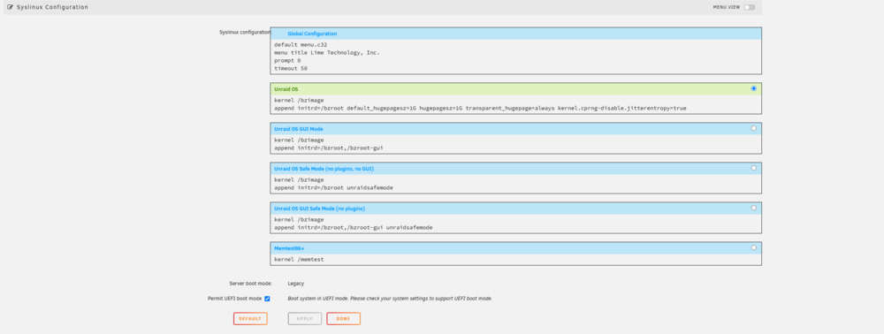Click the Unraid OS GUI Mode header label

(298, 129)
